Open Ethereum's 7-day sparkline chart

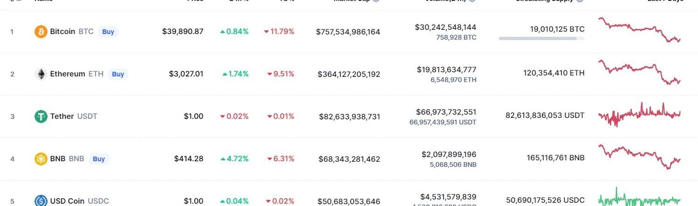pos(639,72)
